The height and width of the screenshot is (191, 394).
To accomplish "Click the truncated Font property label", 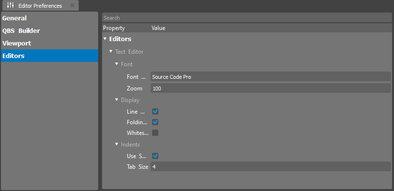I will pos(136,77).
